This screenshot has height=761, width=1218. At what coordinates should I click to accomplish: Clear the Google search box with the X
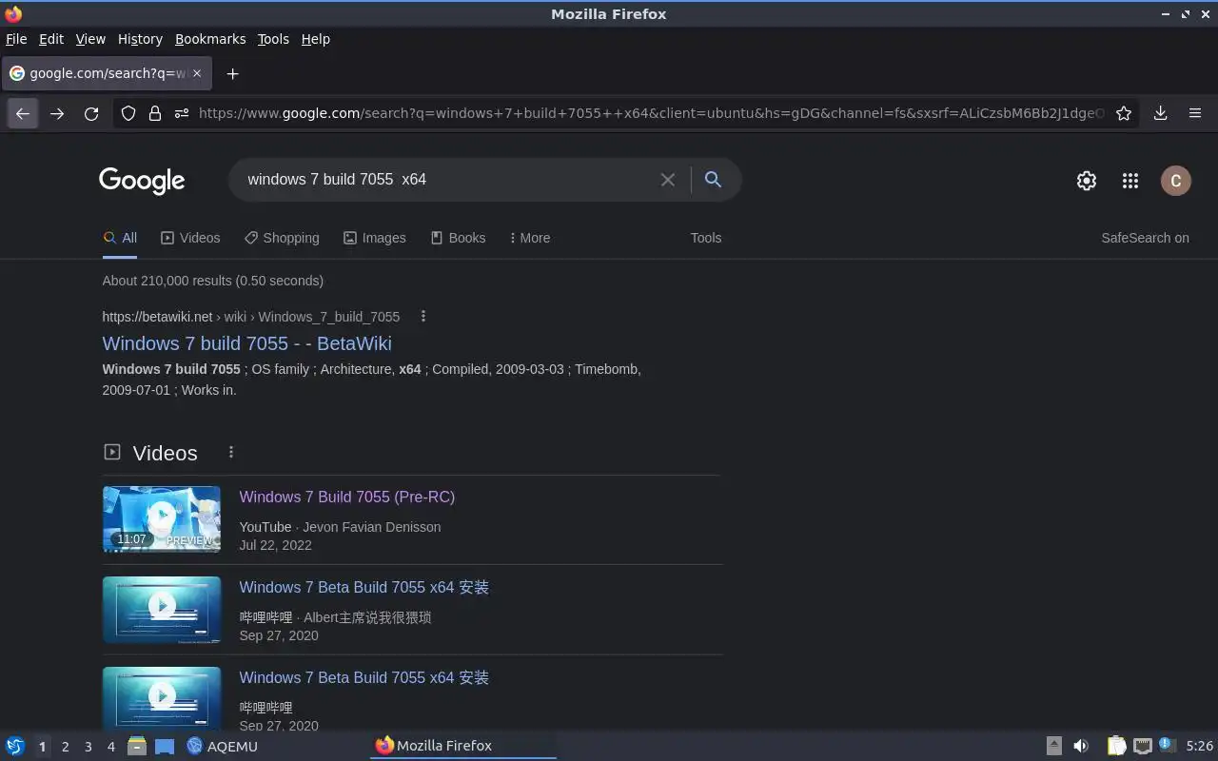pos(668,180)
